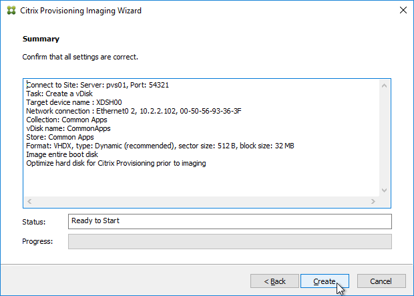Click the summary scroll down arrow
The height and width of the screenshot is (296, 414).
384,190
